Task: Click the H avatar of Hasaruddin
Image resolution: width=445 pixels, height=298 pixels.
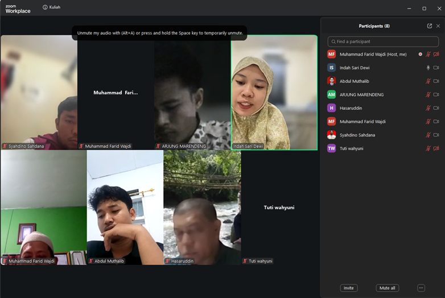Action: tap(332, 108)
